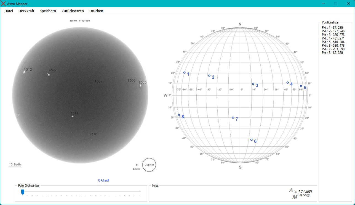Click the Foto Drehwinkel slider thumb

tap(23, 192)
